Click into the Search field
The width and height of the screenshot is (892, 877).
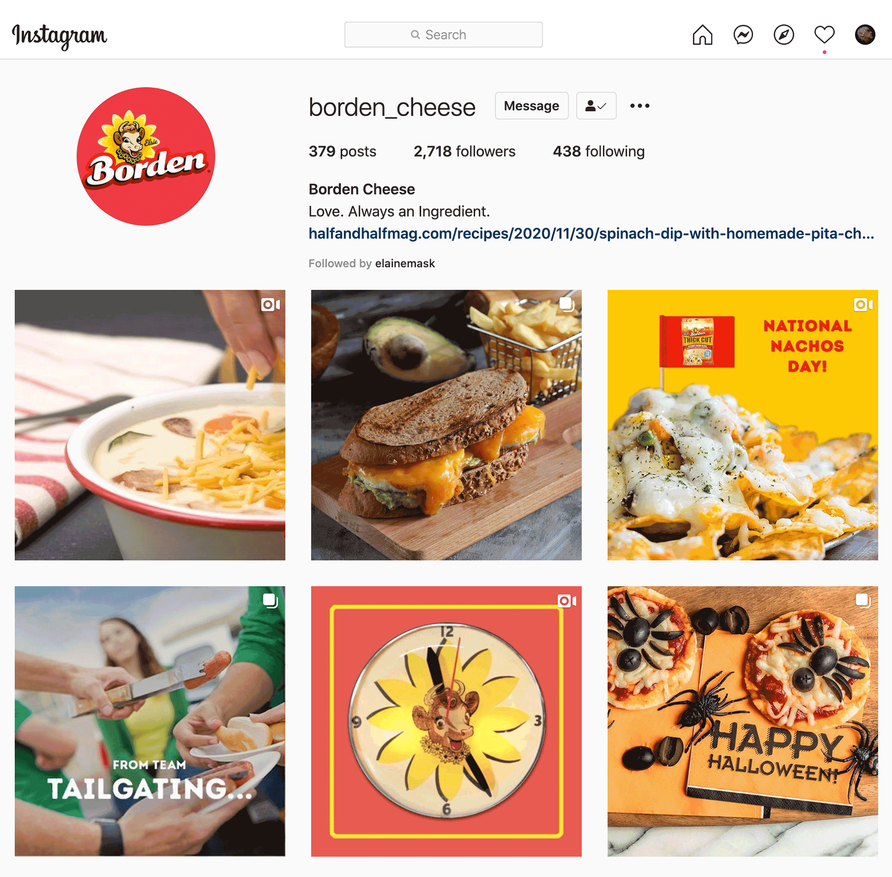pyautogui.click(x=443, y=35)
